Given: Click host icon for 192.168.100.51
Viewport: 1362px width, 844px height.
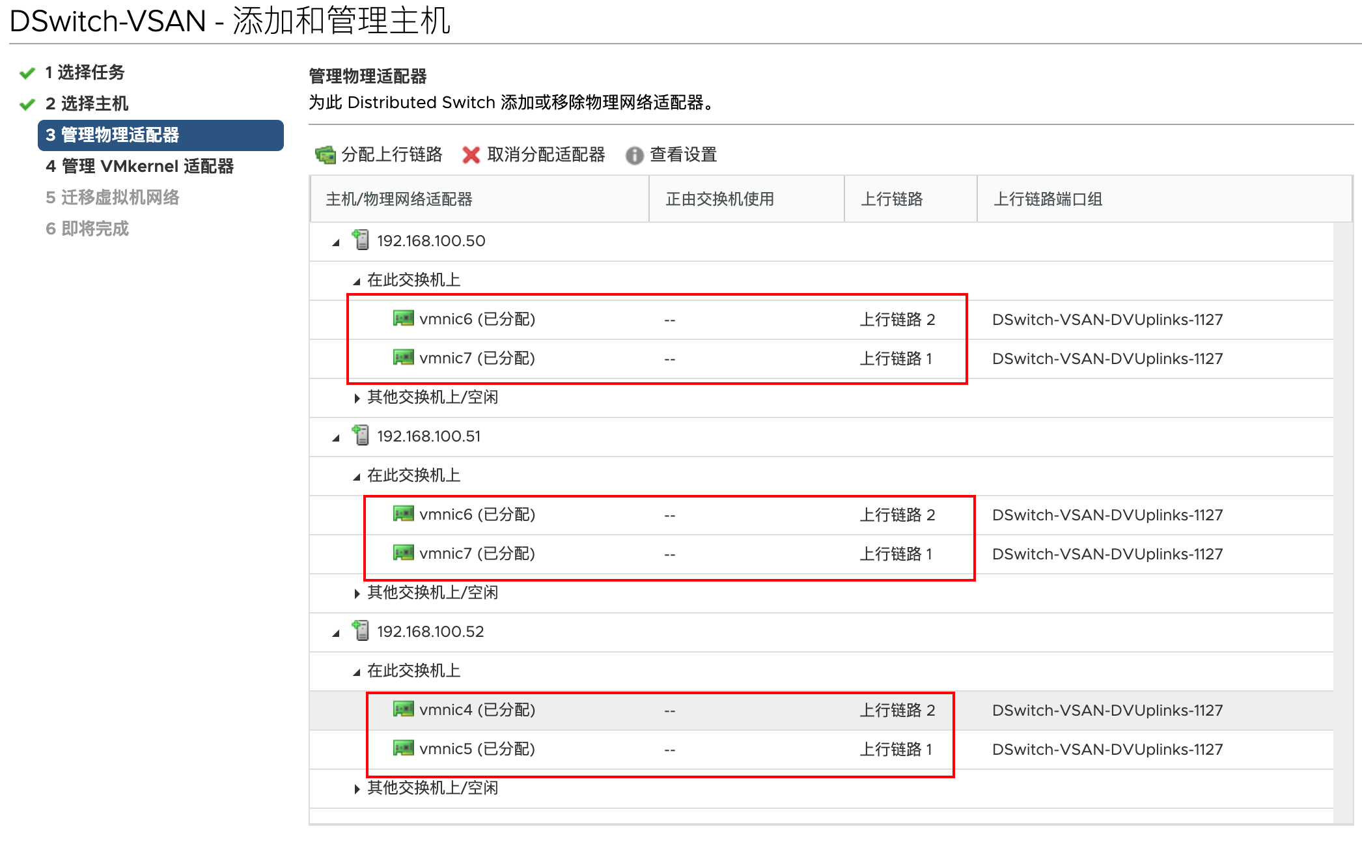Looking at the screenshot, I should point(361,436).
